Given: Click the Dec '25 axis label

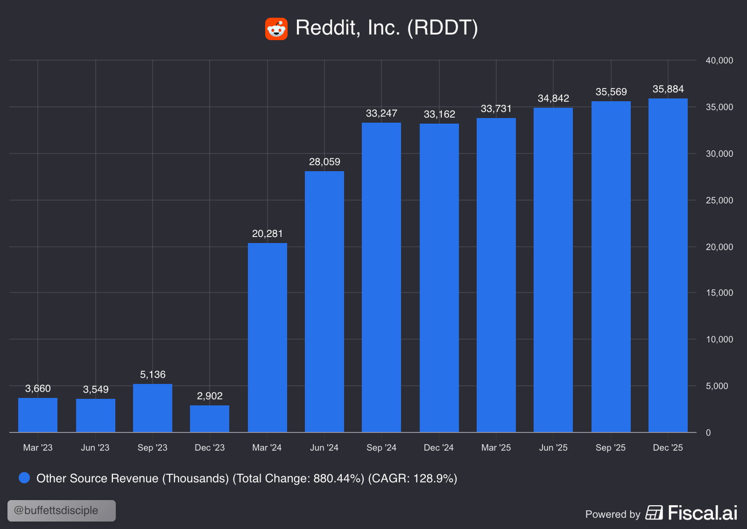Looking at the screenshot, I should point(668,447).
